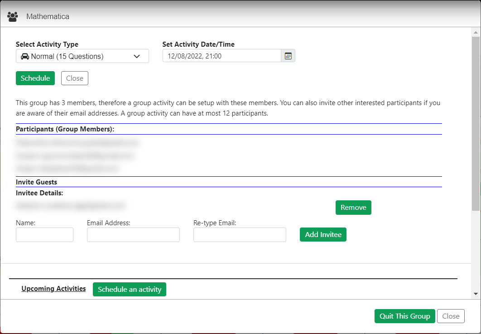Click the Mathematica group title
This screenshot has height=334, width=481.
(48, 17)
